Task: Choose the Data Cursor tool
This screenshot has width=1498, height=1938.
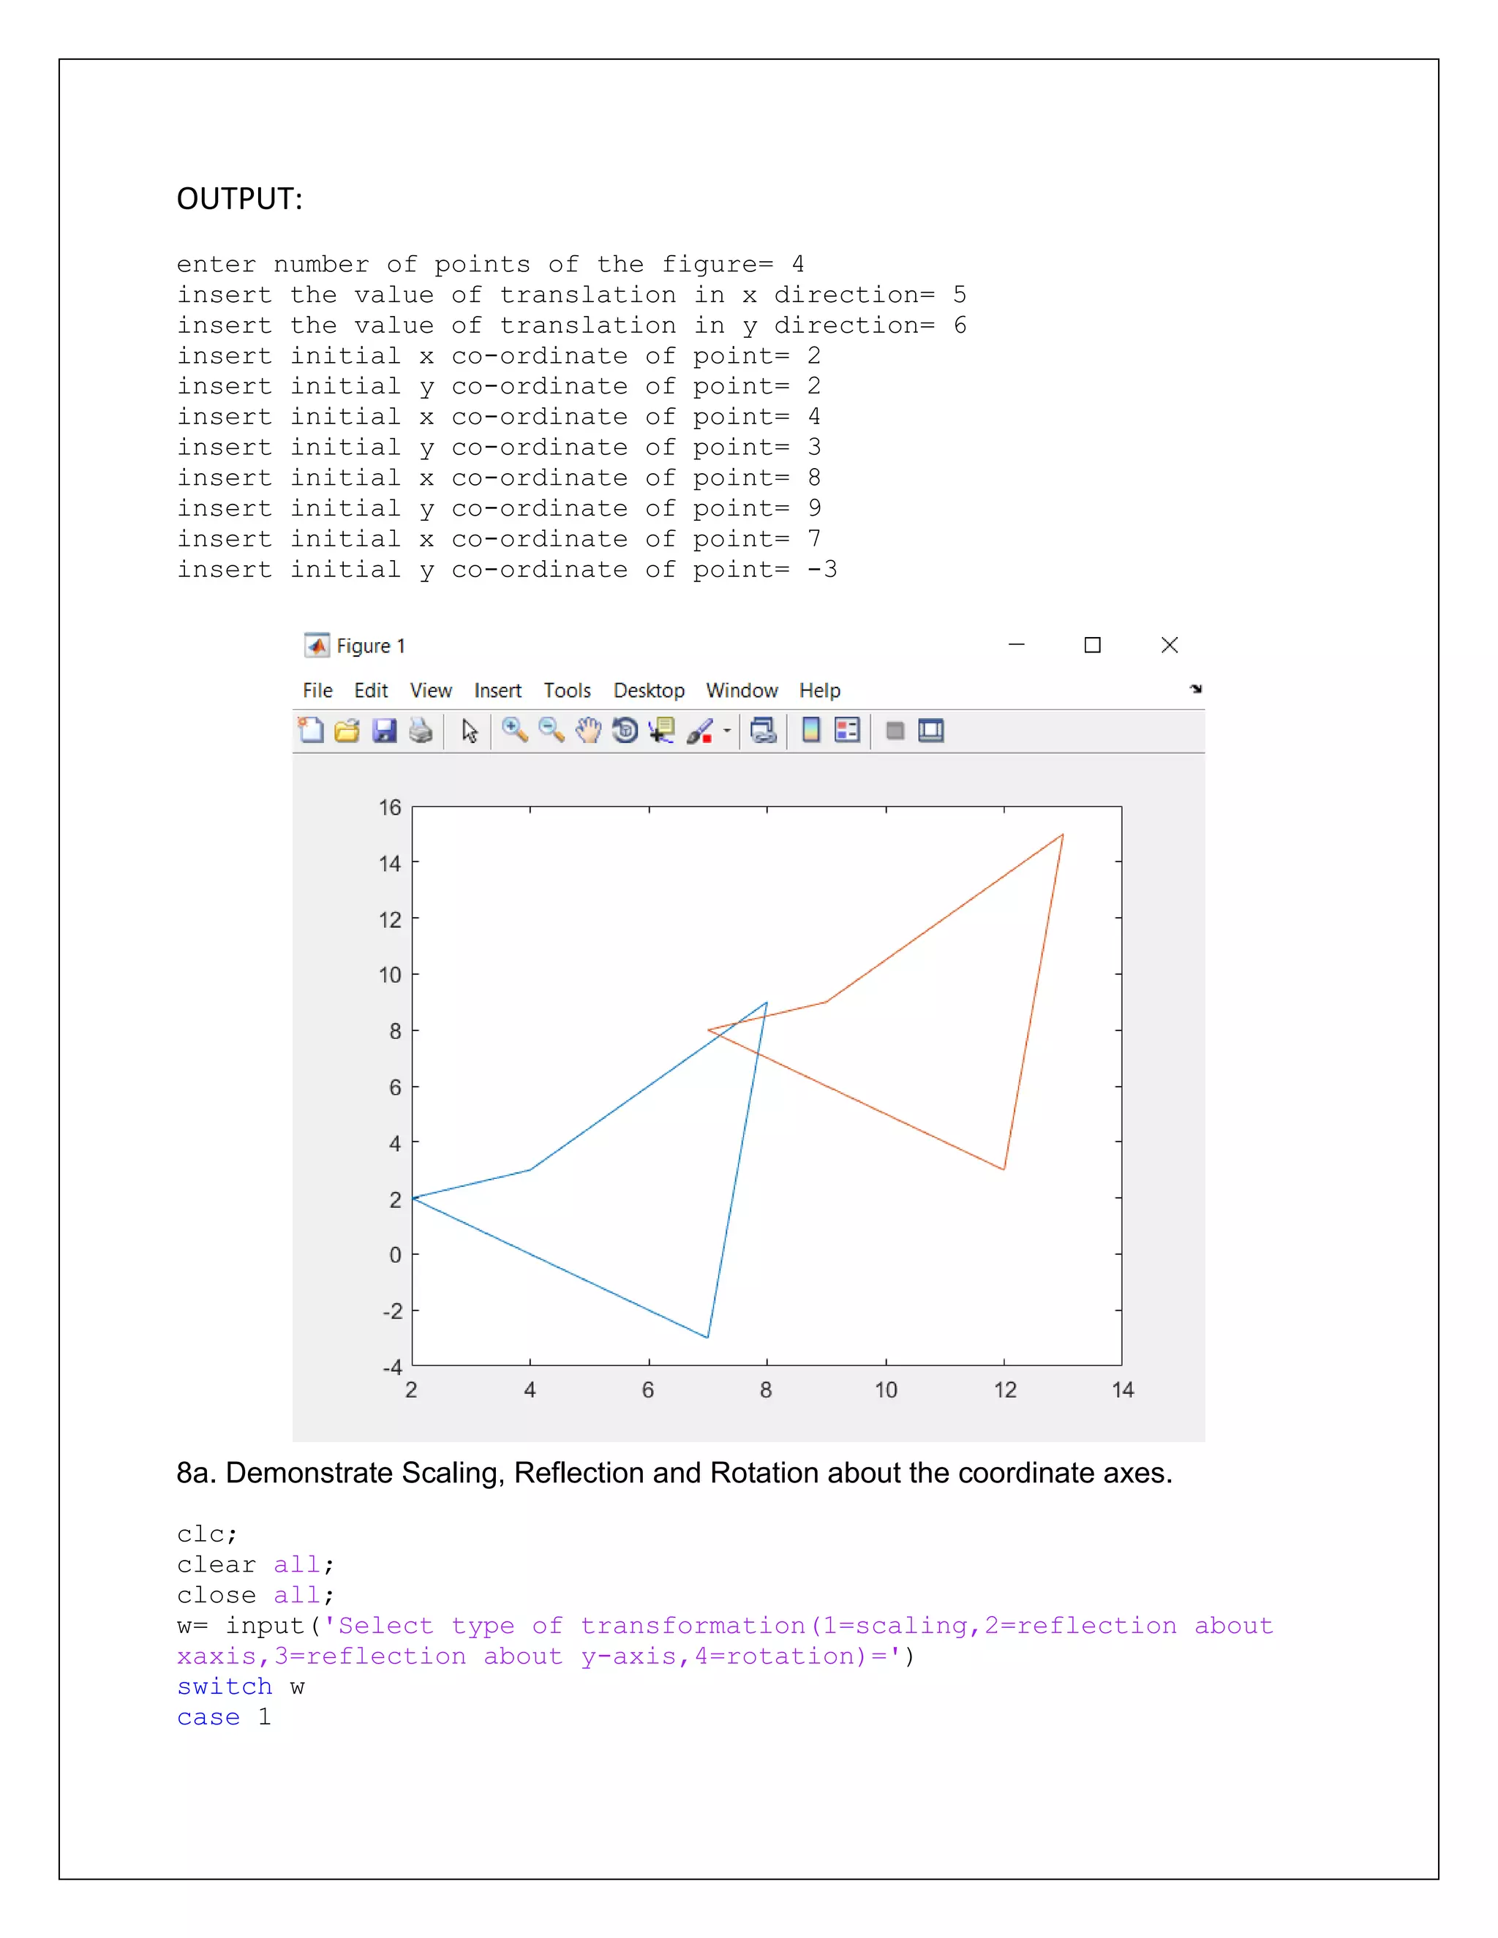Action: (662, 731)
